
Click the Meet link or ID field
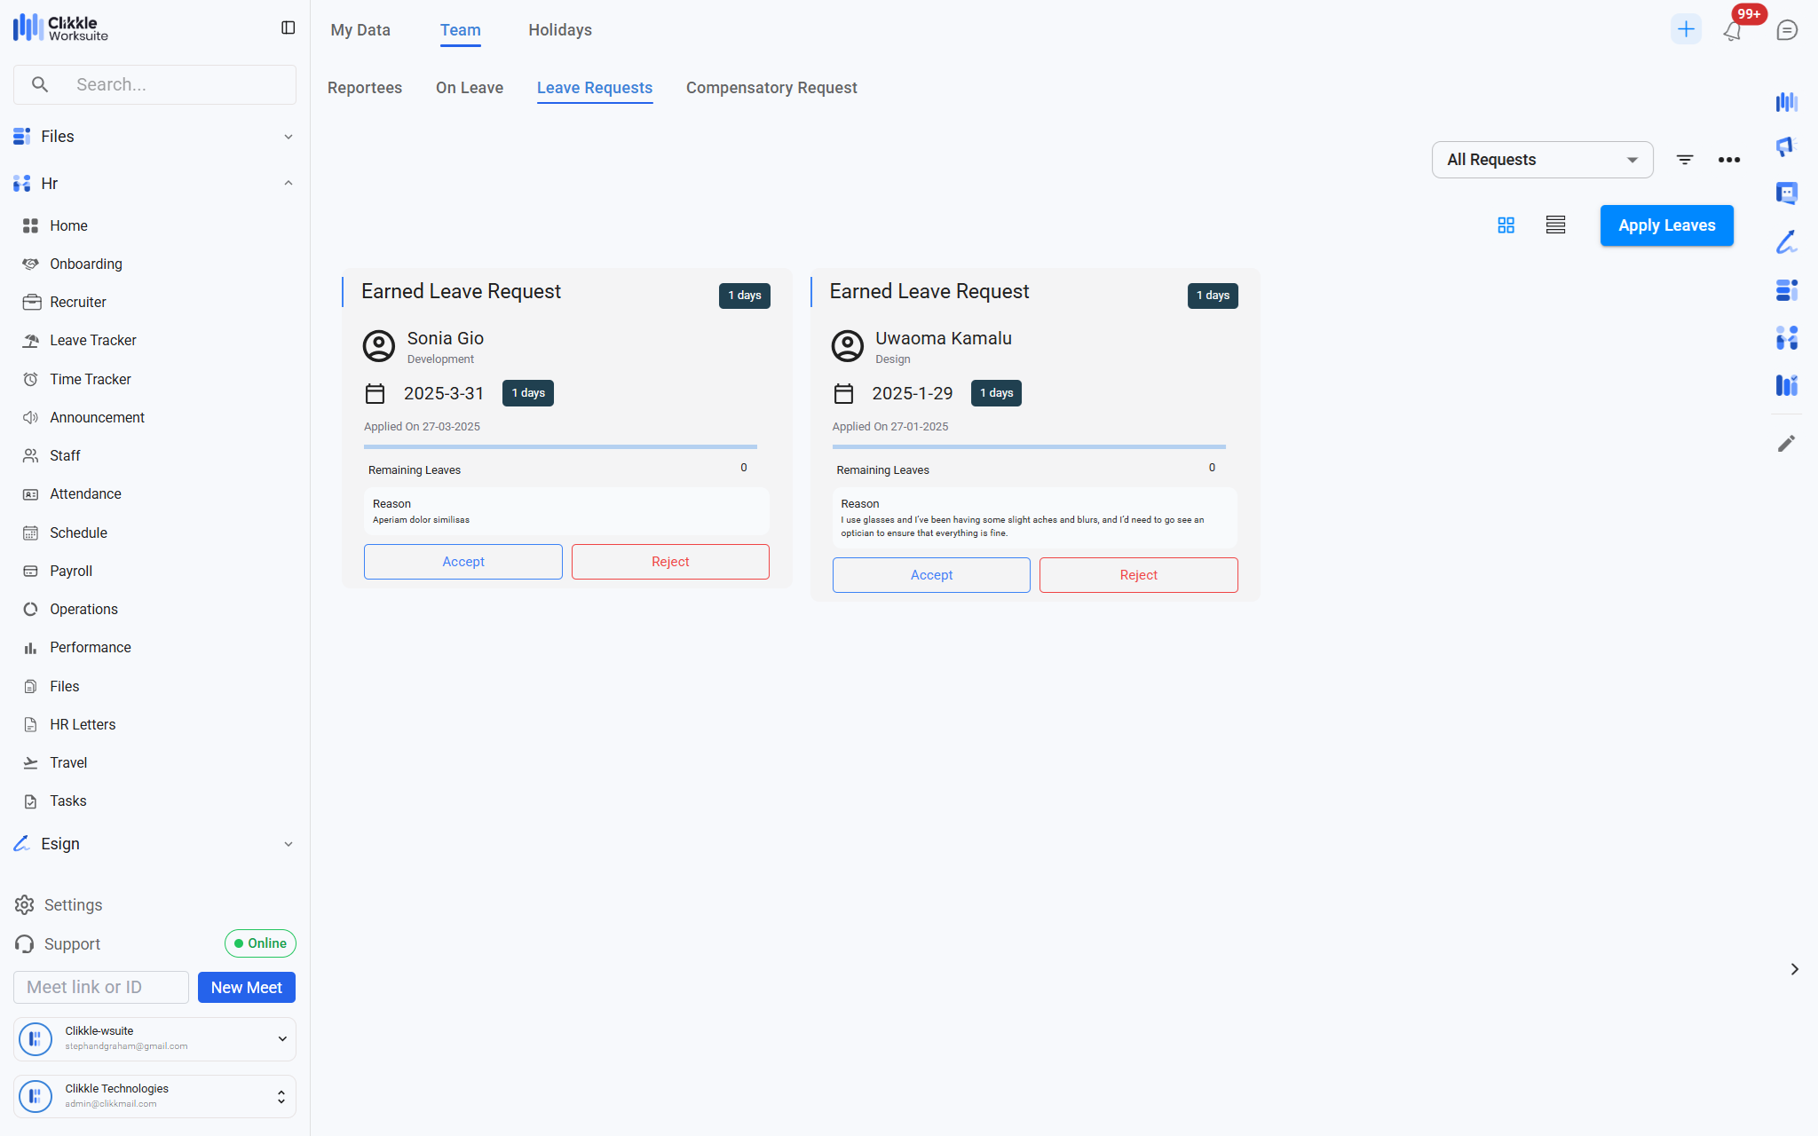100,987
